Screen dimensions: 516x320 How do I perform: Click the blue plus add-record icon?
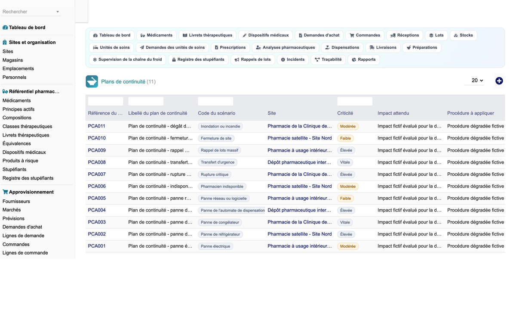click(x=499, y=81)
